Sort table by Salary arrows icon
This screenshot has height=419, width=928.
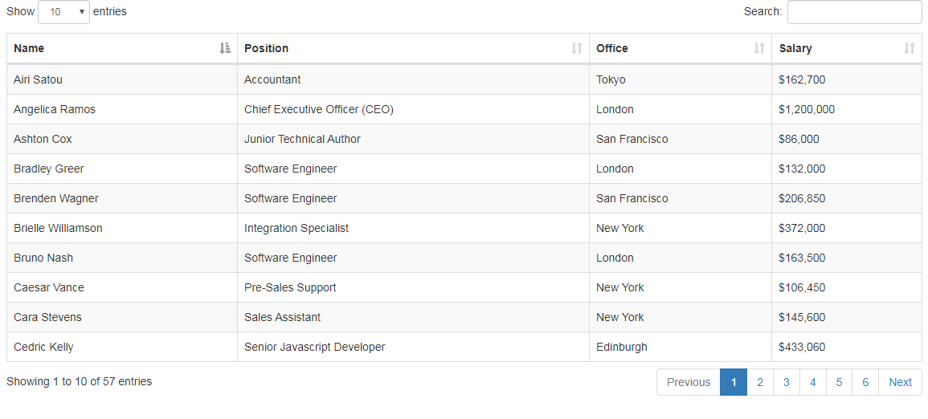[910, 48]
